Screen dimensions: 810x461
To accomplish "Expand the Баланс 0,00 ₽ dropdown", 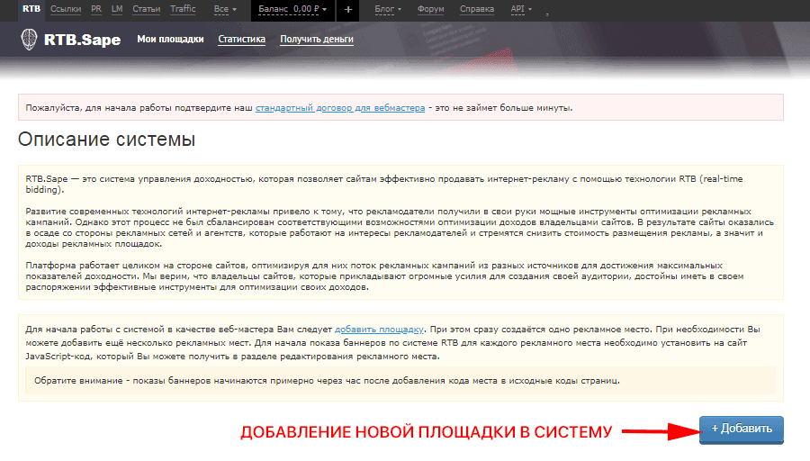I will (292, 9).
